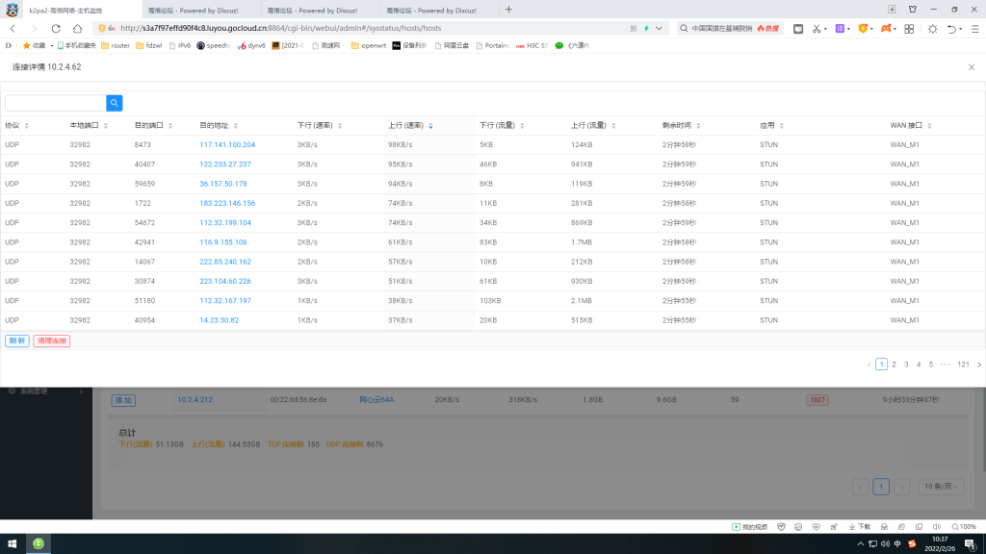This screenshot has width=986, height=554.
Task: Open the 10条/页 page size selector
Action: click(x=941, y=487)
